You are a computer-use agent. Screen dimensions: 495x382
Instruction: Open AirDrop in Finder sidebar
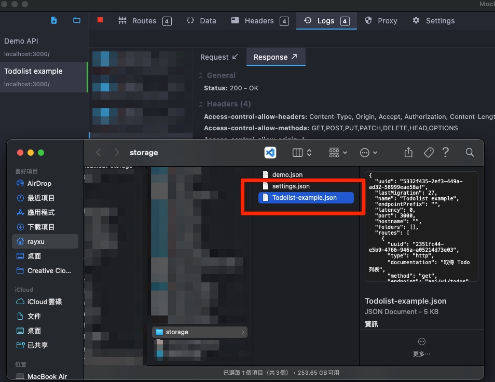[39, 183]
